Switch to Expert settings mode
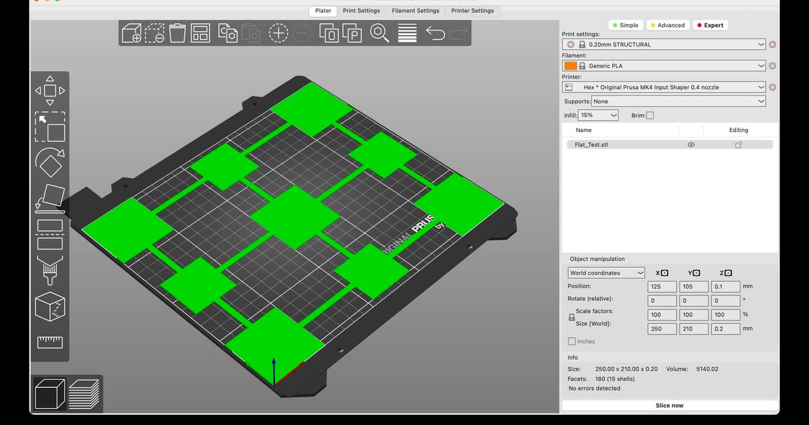This screenshot has width=809, height=425. click(710, 24)
